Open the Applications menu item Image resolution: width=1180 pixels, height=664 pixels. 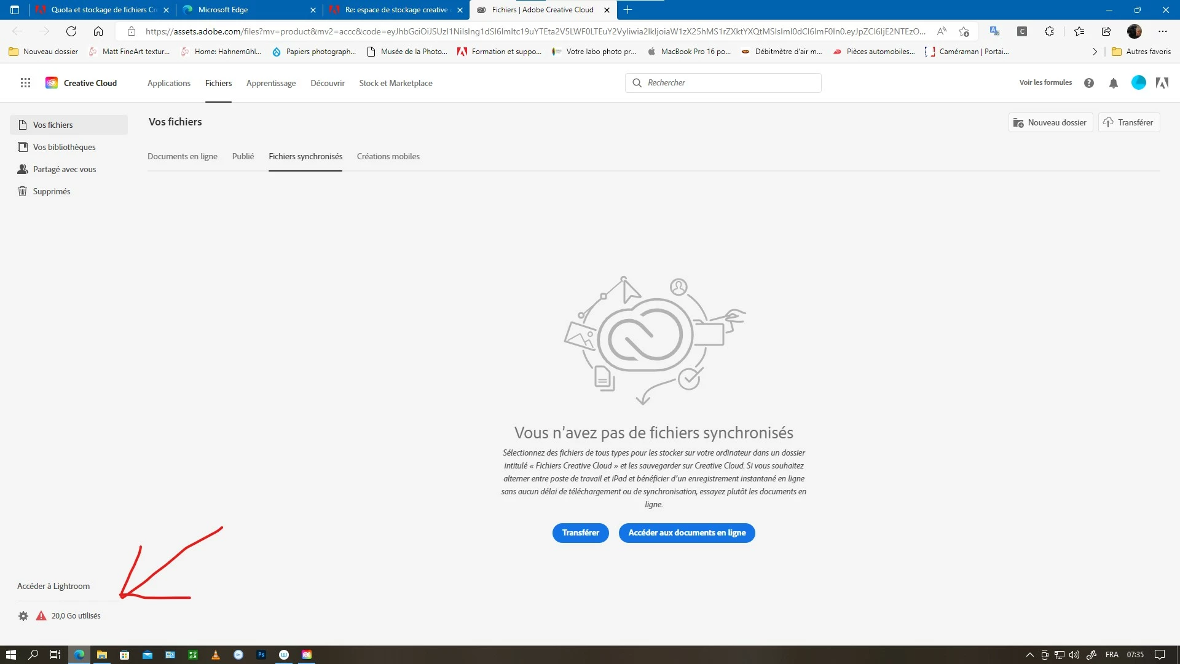(x=168, y=84)
